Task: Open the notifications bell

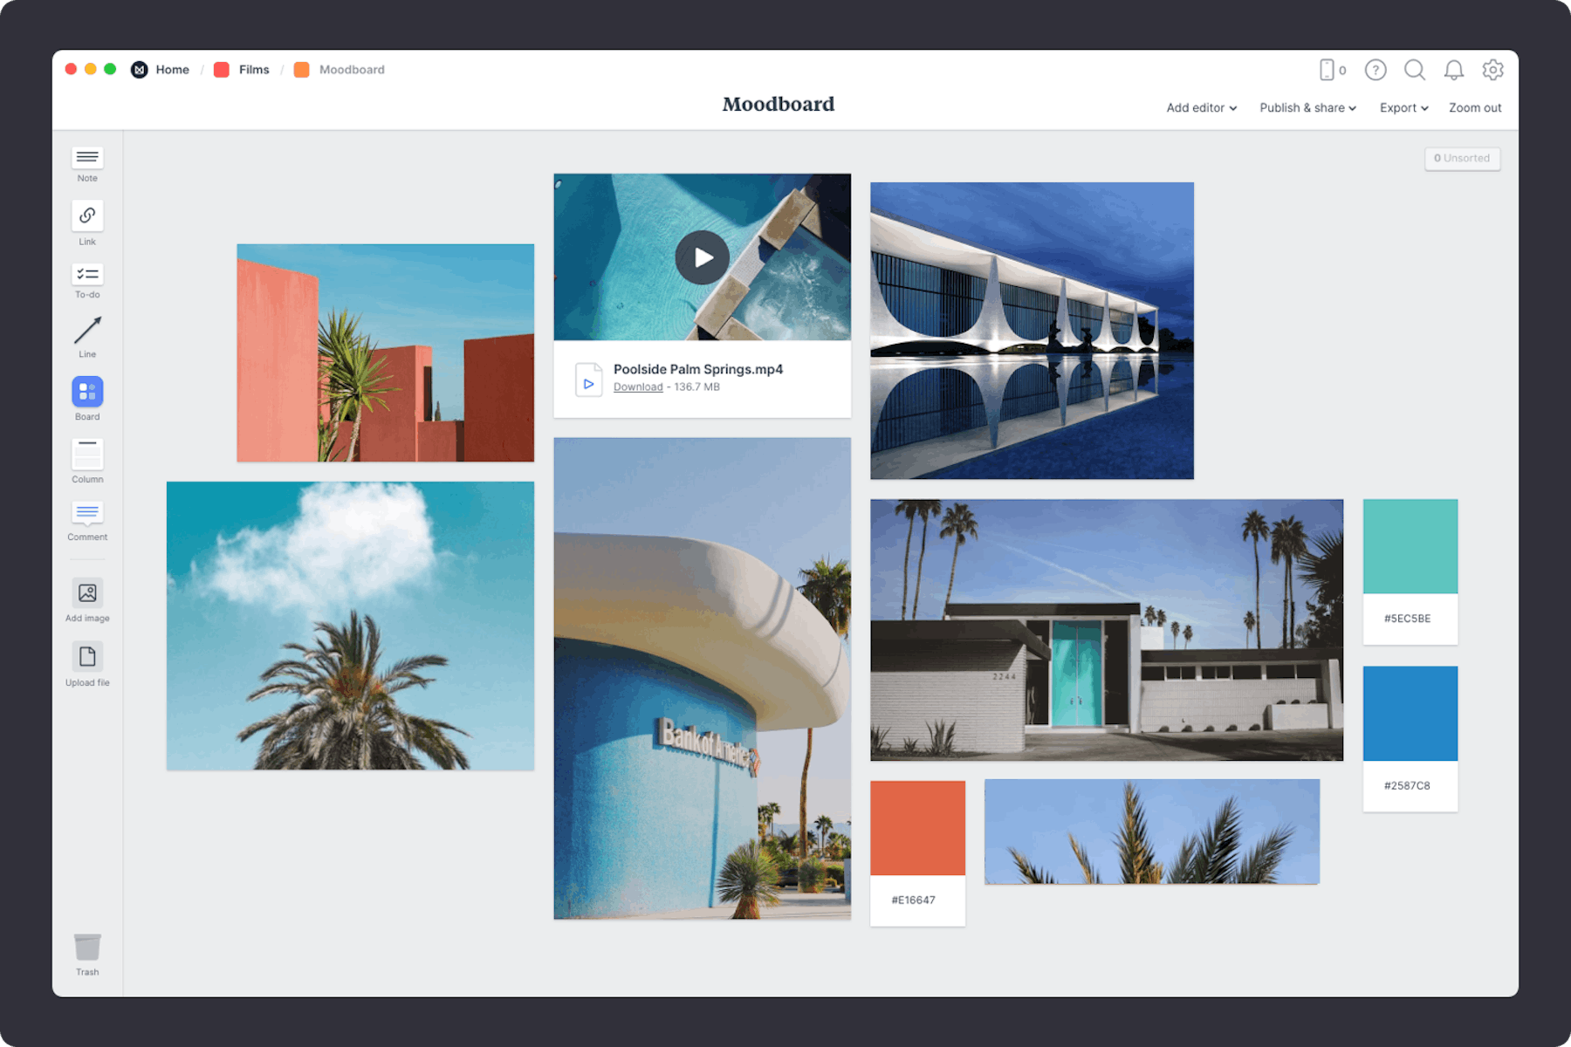Action: coord(1454,70)
